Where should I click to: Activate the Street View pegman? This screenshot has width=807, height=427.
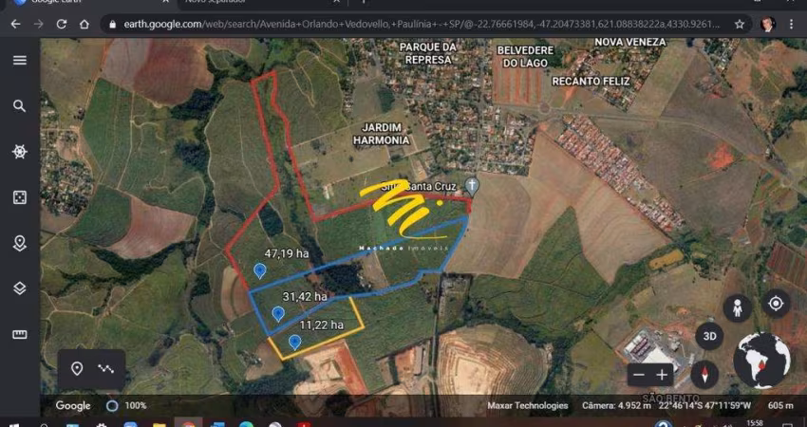point(738,308)
